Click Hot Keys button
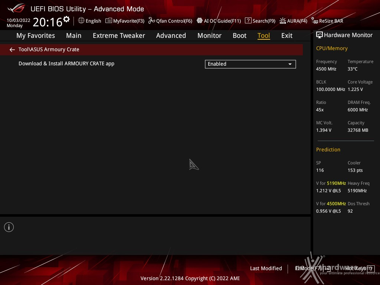The height and width of the screenshot is (285, 380). coord(355,269)
